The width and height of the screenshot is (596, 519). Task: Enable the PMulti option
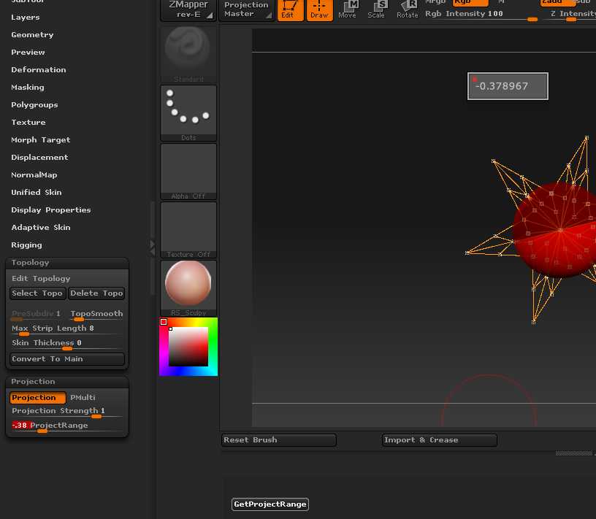click(x=83, y=398)
